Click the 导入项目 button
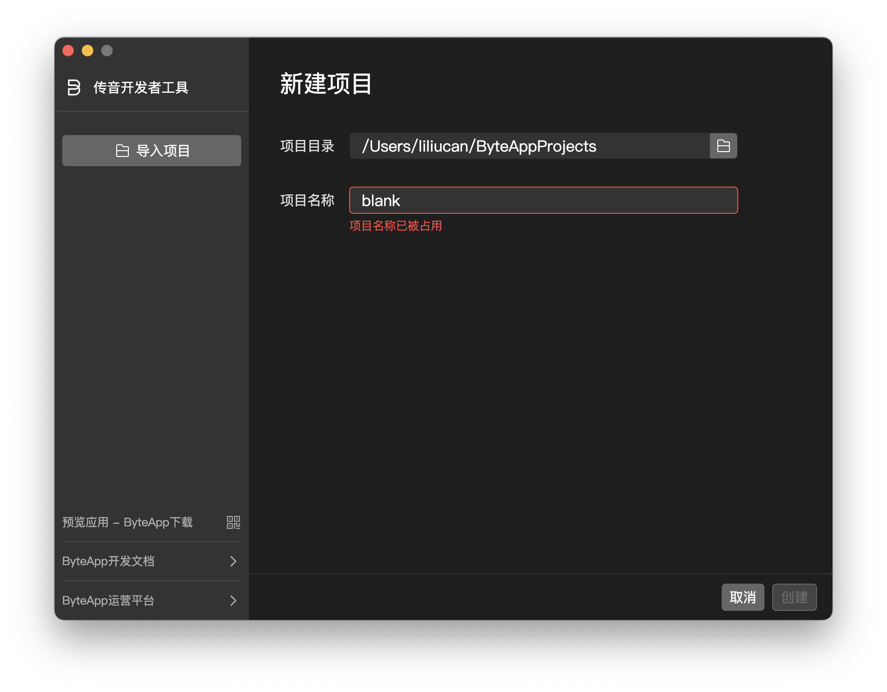 pos(152,151)
